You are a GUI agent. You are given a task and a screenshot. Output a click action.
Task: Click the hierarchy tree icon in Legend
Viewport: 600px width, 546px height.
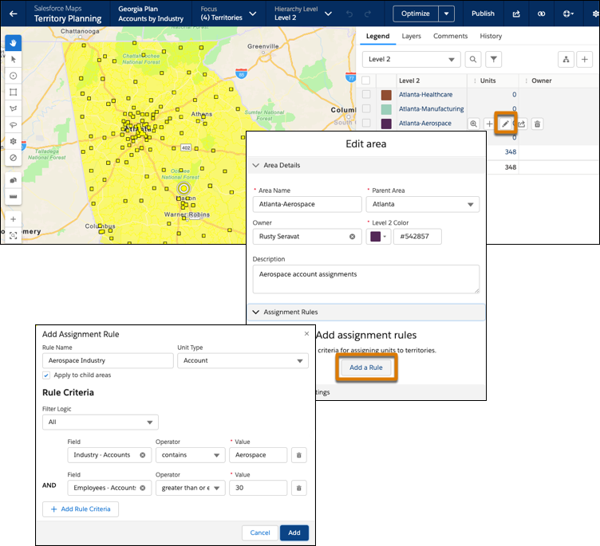tap(566, 59)
